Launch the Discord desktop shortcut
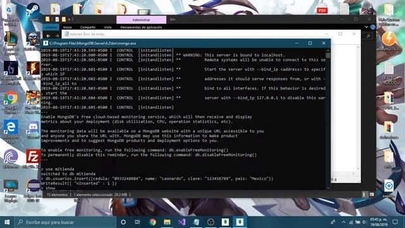This screenshot has height=228, width=405. pyautogui.click(x=33, y=130)
